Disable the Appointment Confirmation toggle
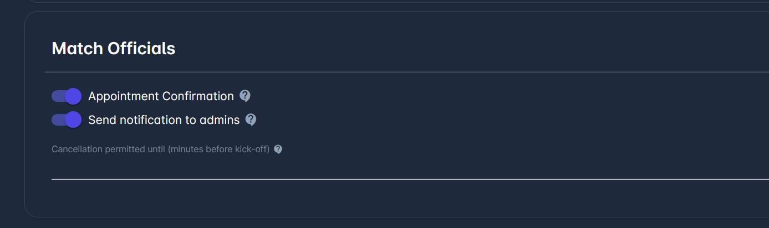This screenshot has height=228, width=769. [x=67, y=96]
